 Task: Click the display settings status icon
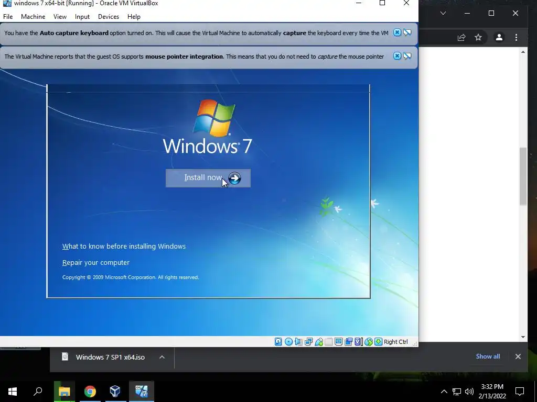pyautogui.click(x=338, y=342)
